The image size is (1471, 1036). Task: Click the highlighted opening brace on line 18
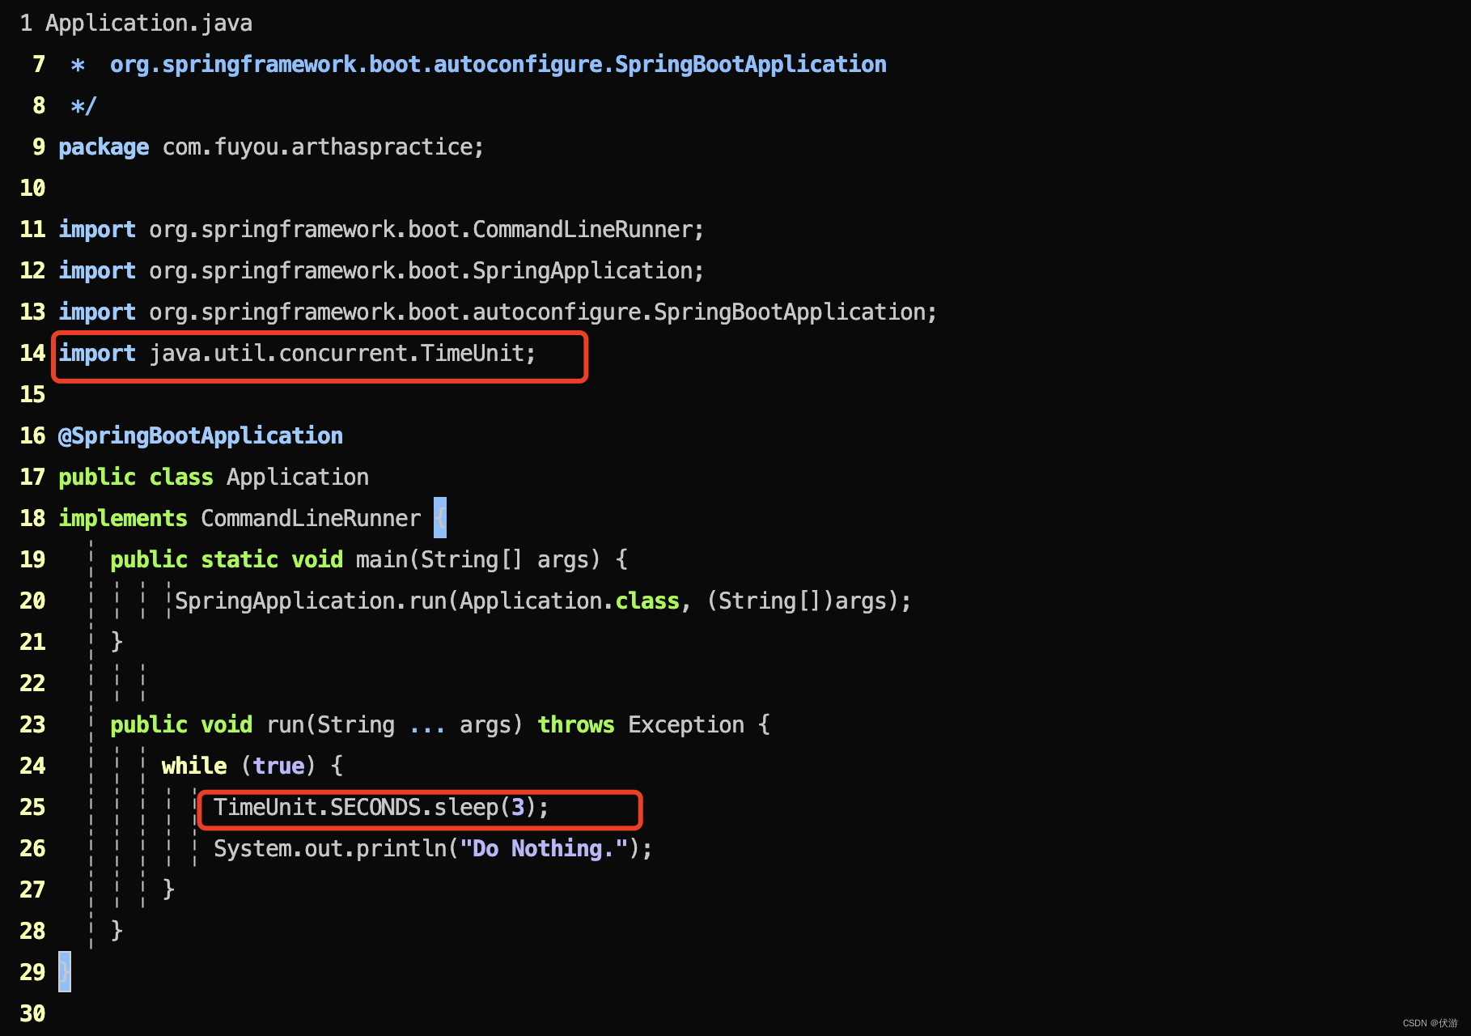point(440,518)
